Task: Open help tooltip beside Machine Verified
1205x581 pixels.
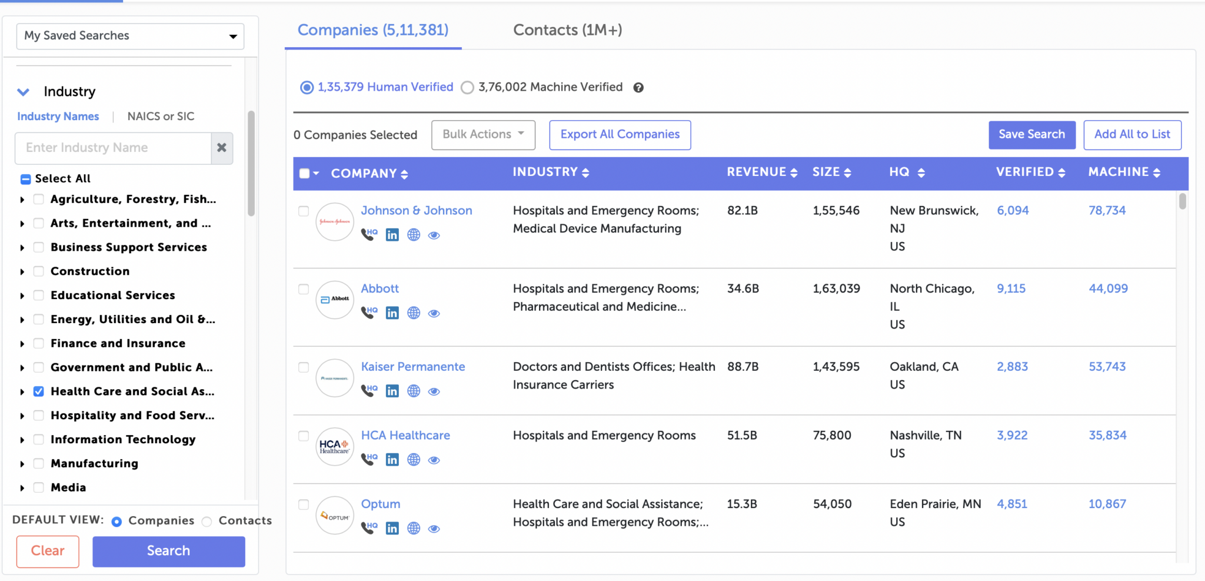Action: pyautogui.click(x=639, y=87)
